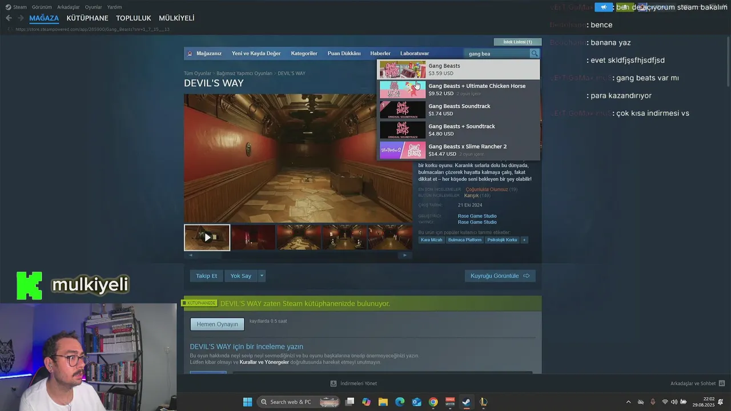Viewport: 731px width, 411px height.
Task: Click the Tüm Oyunlar breadcrumb link
Action: 197,74
